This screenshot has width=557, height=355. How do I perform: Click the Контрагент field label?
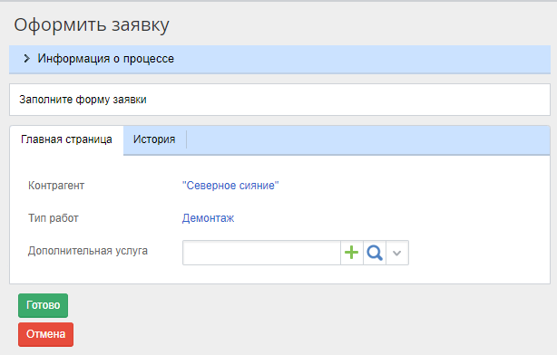coord(56,186)
